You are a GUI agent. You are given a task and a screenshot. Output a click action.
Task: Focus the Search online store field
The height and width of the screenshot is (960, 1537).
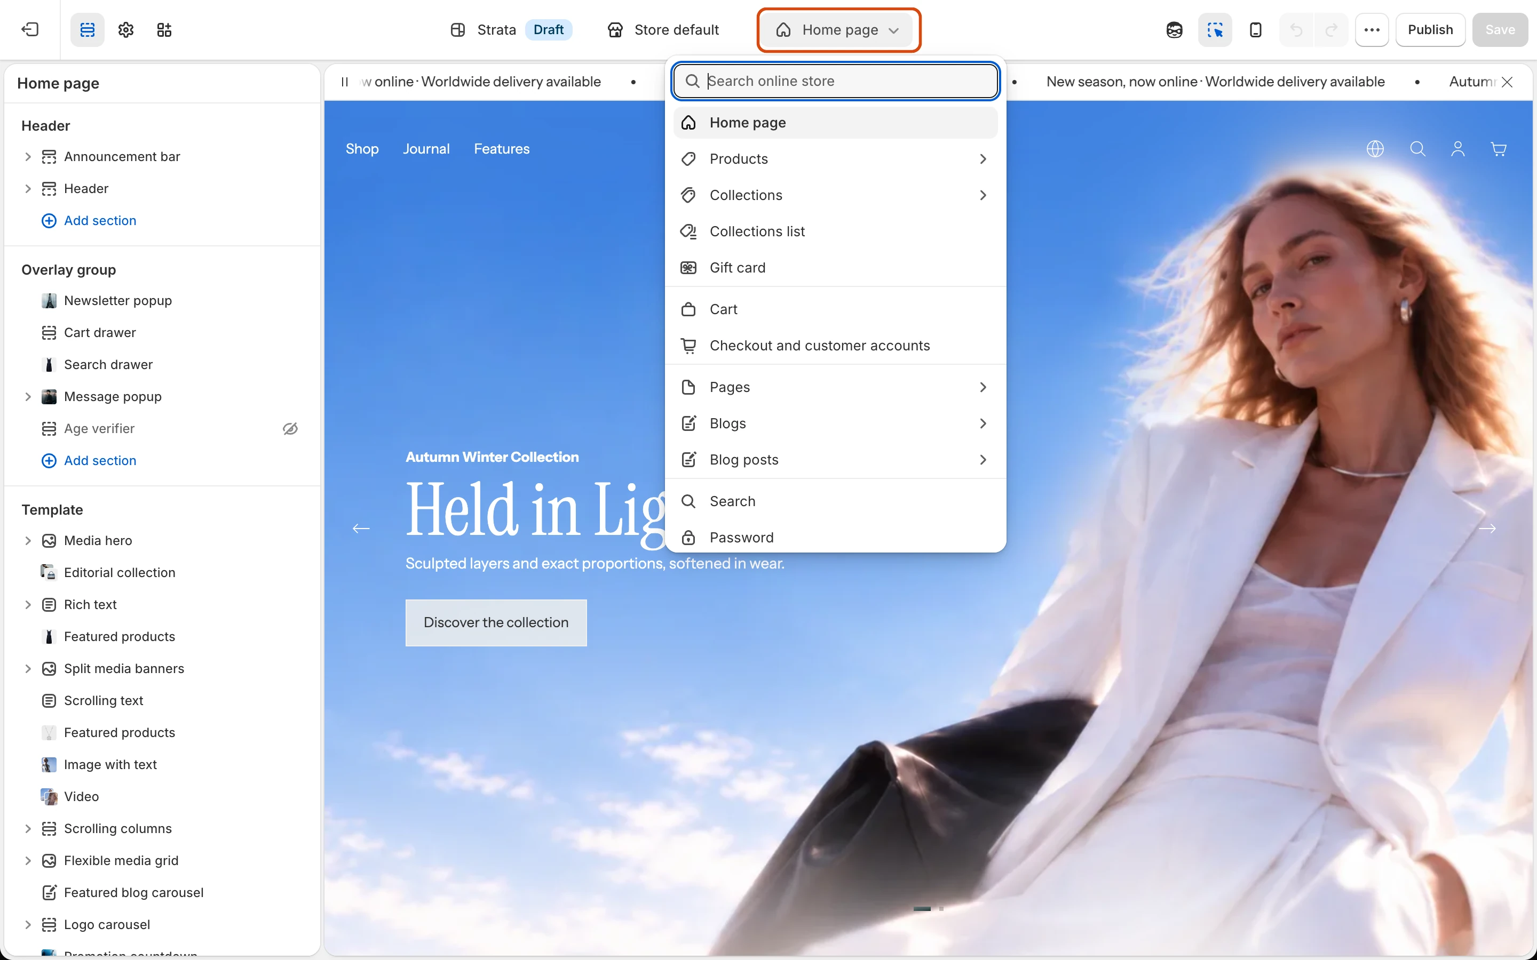point(836,81)
